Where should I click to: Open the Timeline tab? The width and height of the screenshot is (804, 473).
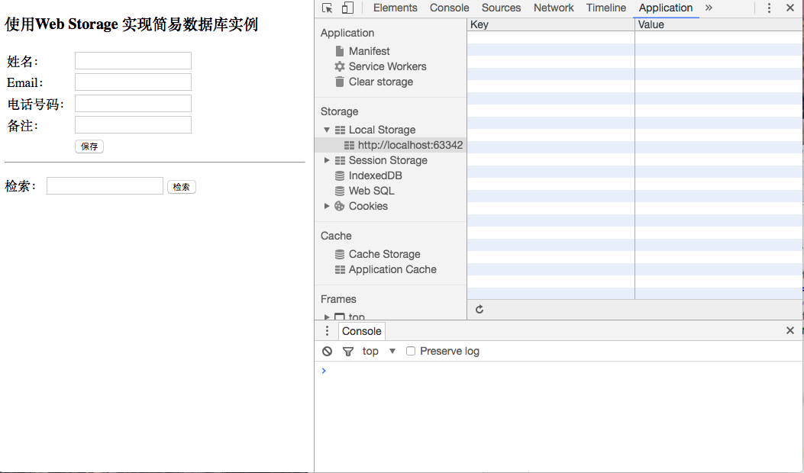pyautogui.click(x=606, y=8)
